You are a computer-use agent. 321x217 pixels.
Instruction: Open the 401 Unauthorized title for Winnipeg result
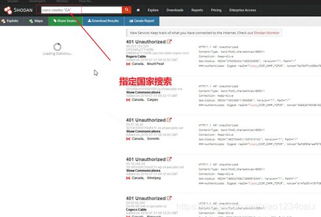[x=146, y=160]
